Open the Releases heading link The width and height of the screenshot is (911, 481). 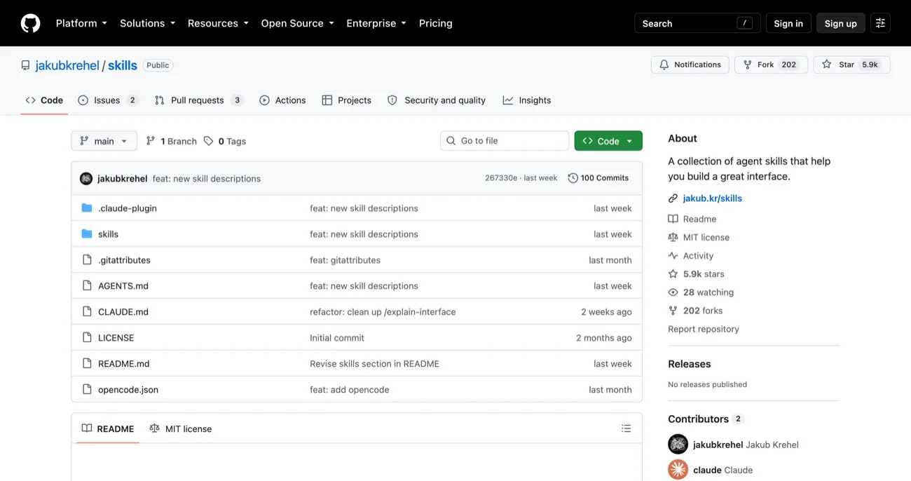(x=690, y=364)
